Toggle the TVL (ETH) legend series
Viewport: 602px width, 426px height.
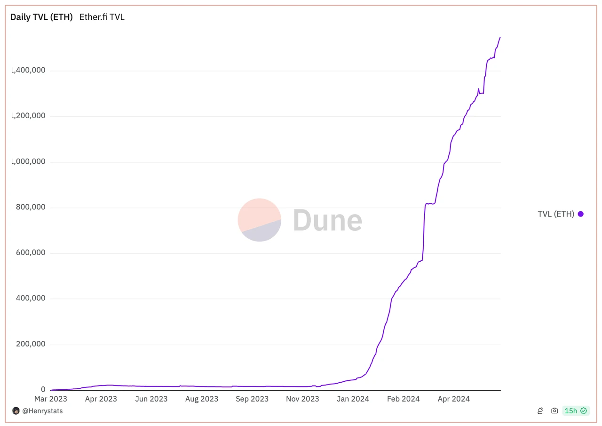click(556, 214)
